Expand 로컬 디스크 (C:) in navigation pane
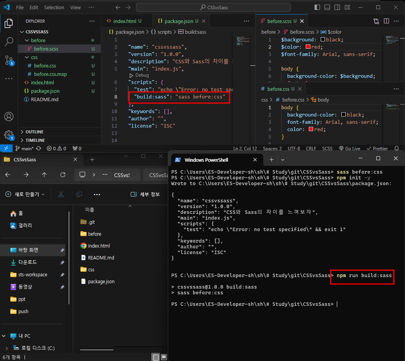This screenshot has width=405, height=361. 7,348
